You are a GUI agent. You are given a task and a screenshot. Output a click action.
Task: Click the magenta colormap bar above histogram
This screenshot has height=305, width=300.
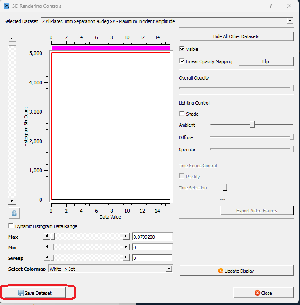pyautogui.click(x=111, y=48)
